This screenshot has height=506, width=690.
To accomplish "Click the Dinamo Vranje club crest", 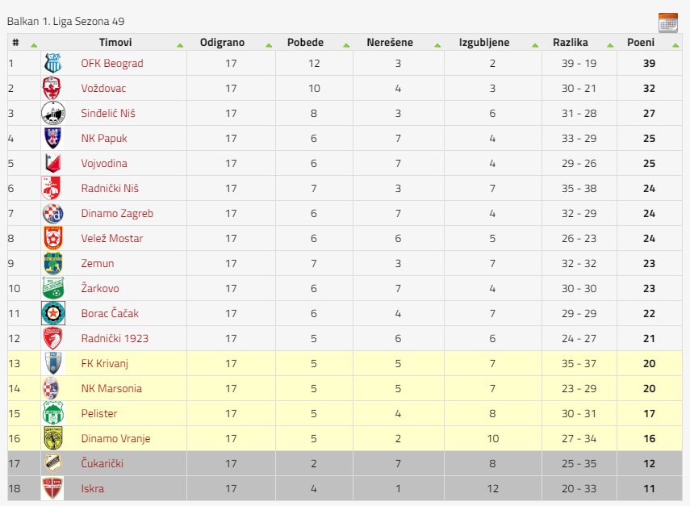I will (53, 438).
